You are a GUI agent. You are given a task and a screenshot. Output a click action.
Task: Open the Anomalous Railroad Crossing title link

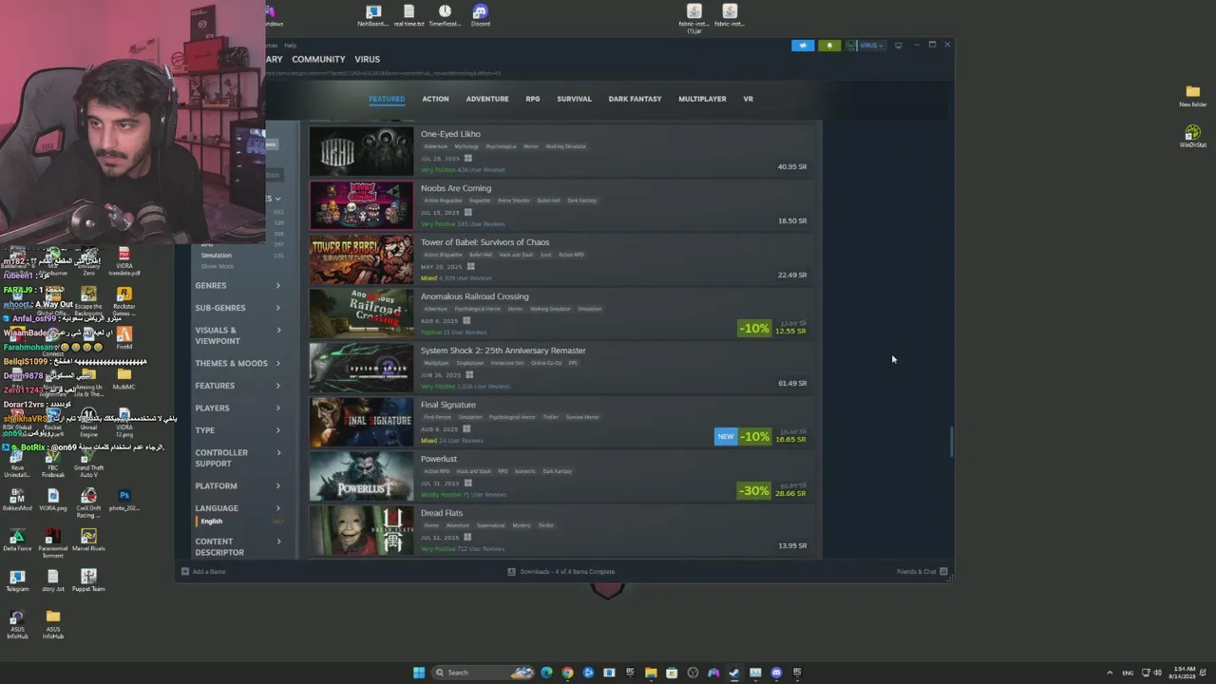pyautogui.click(x=474, y=296)
